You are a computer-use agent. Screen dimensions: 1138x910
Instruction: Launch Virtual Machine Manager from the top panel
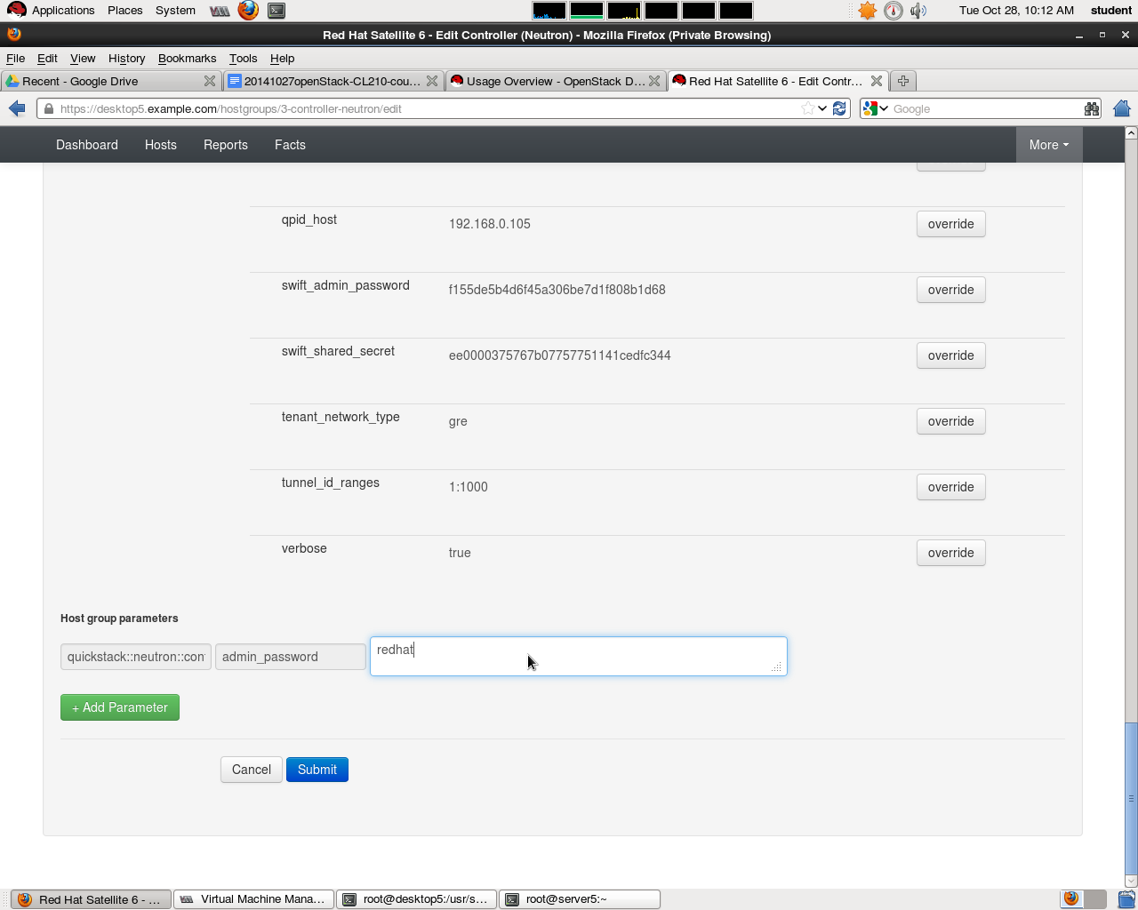[220, 11]
